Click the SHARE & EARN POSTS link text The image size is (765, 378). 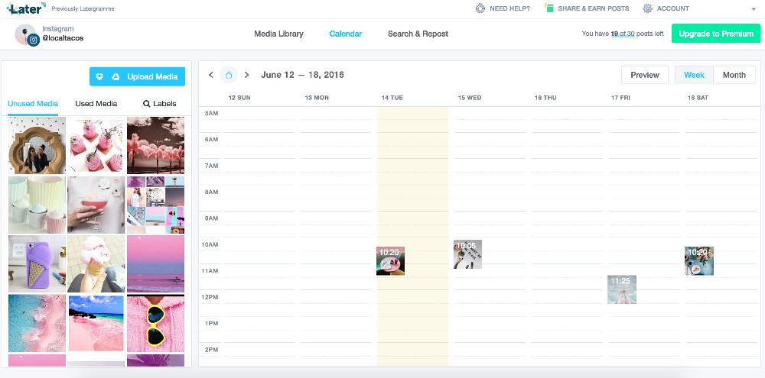pyautogui.click(x=594, y=8)
